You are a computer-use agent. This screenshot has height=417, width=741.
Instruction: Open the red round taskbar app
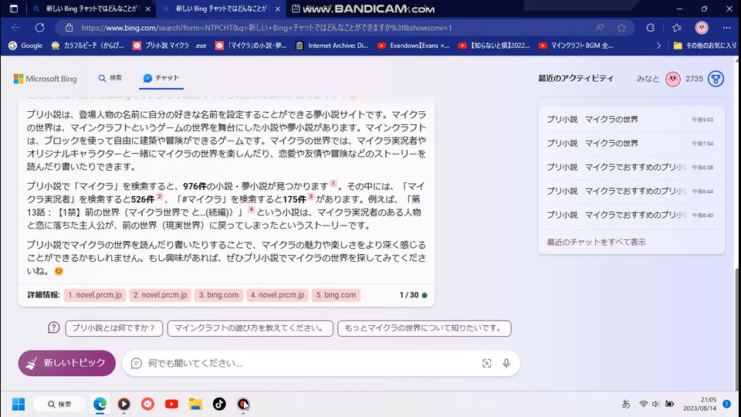pos(148,404)
